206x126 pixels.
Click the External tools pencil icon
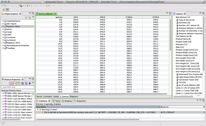tap(27, 6)
